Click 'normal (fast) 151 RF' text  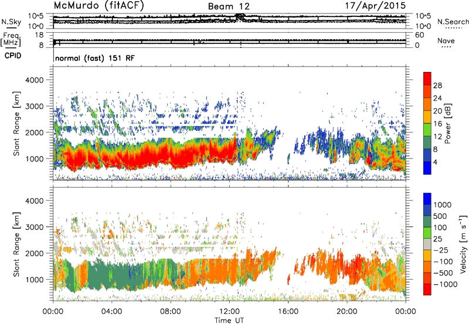pos(95,58)
